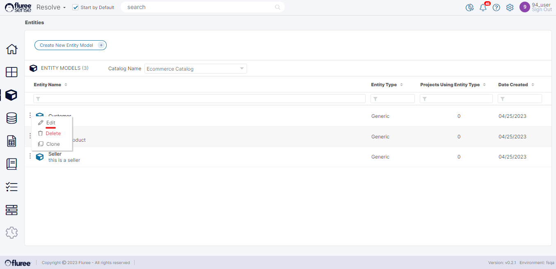Click the notifications bell icon
Viewport: 556px width, 269px height.
click(x=483, y=7)
